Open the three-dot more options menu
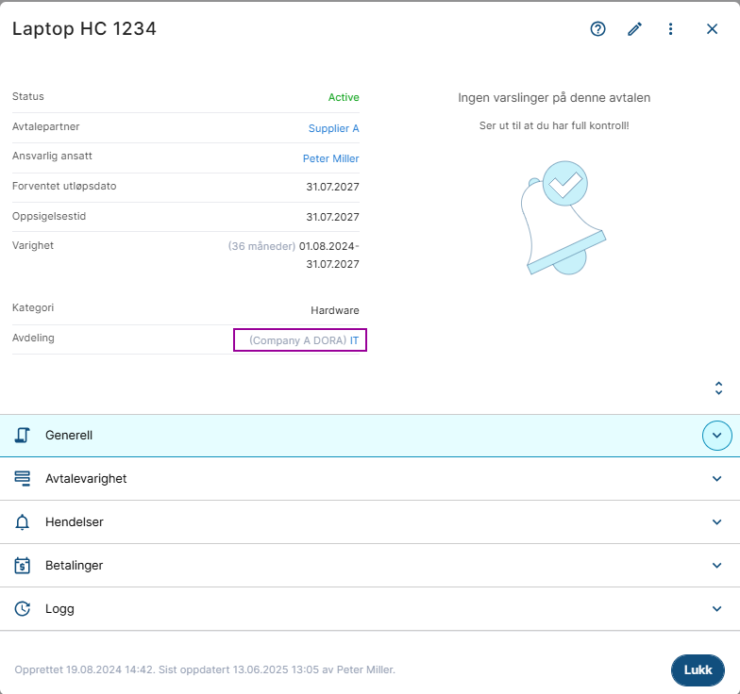Image resolution: width=740 pixels, height=694 pixels. tap(671, 29)
